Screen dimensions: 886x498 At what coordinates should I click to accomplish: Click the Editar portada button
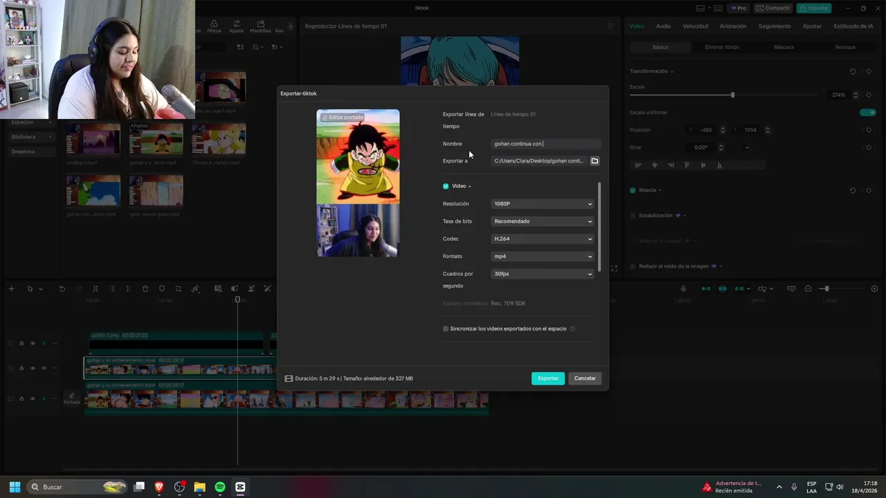343,118
